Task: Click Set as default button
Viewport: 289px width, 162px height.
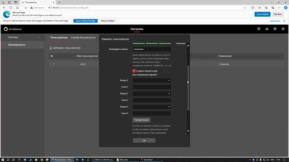Action: [262, 14]
